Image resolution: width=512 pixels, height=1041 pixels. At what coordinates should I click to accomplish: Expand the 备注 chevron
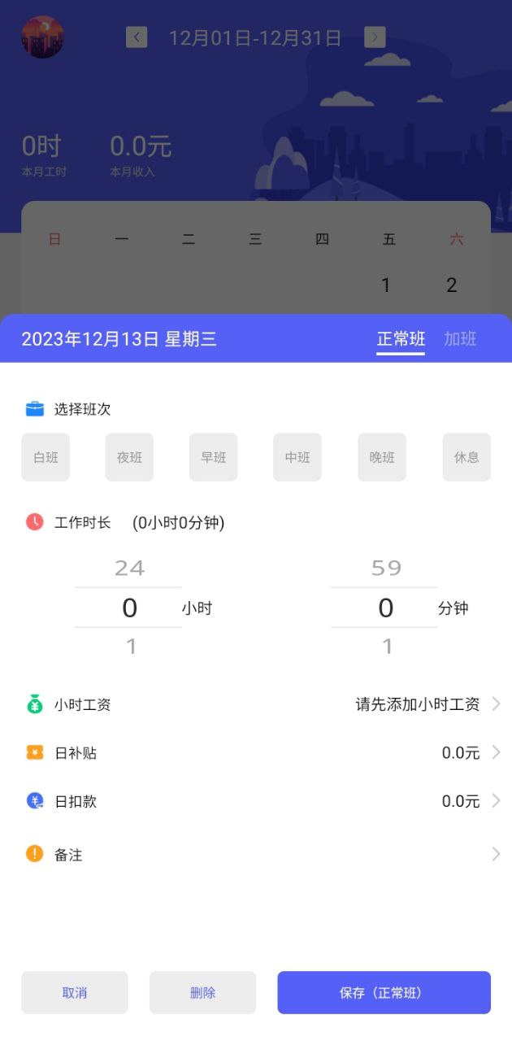tap(496, 854)
